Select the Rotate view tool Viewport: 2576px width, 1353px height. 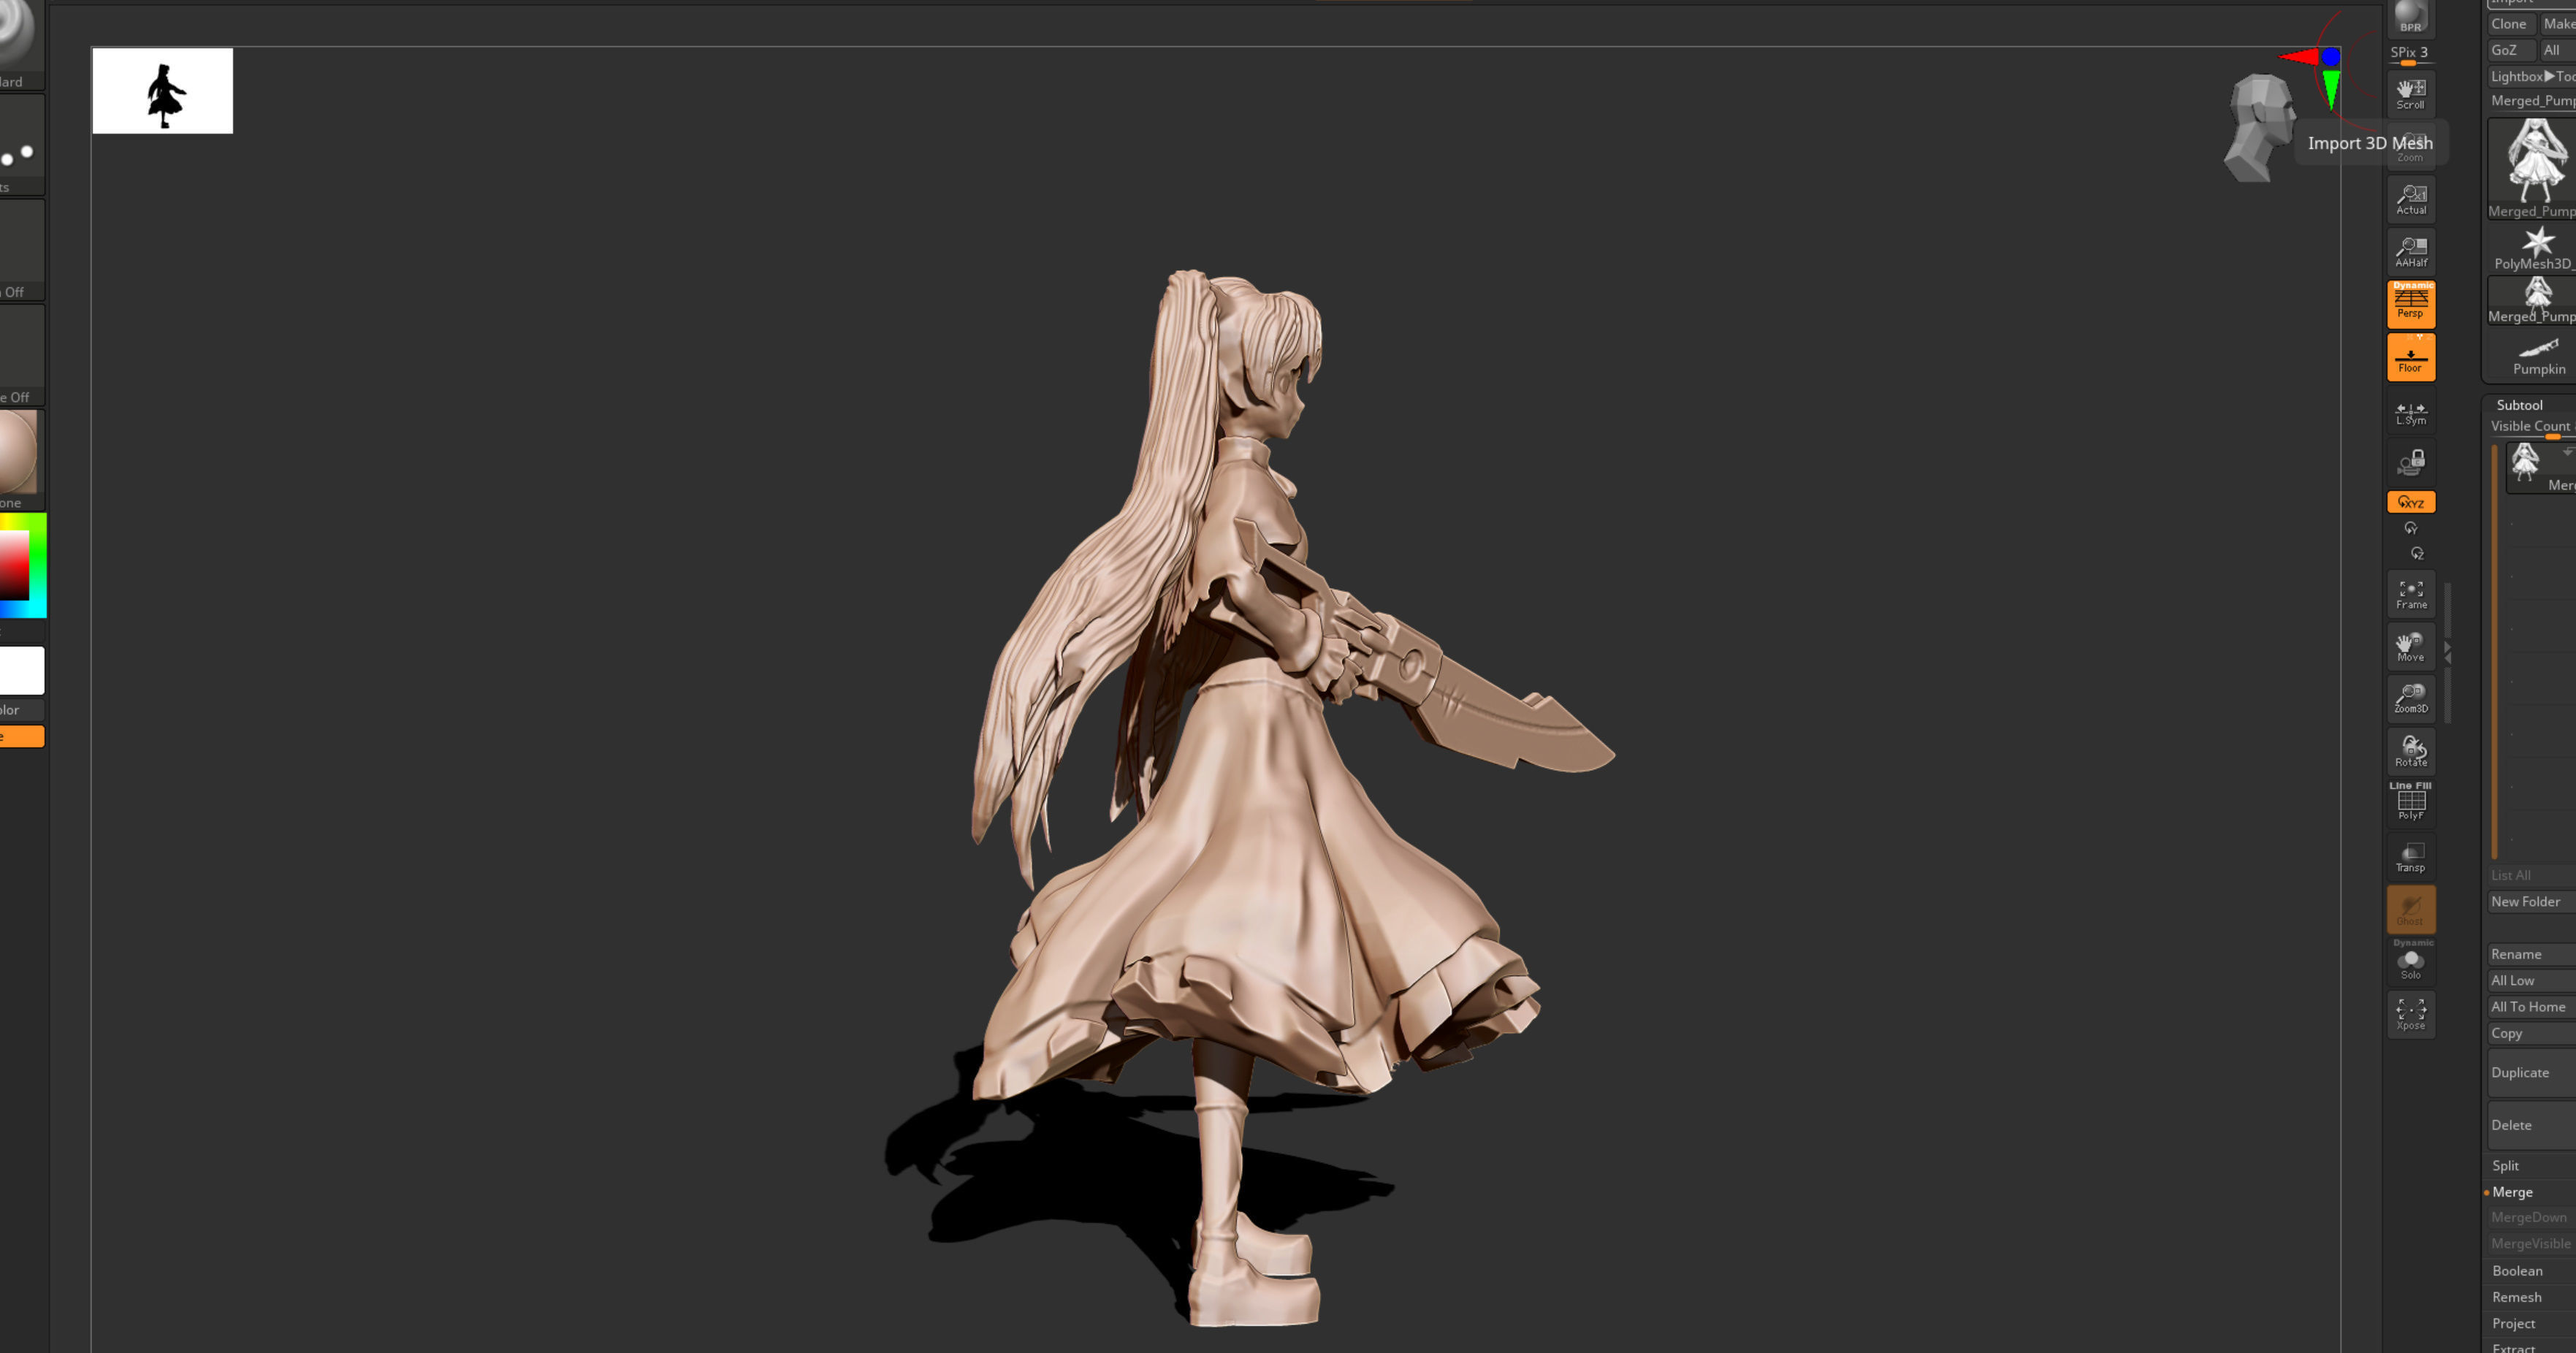[2410, 751]
